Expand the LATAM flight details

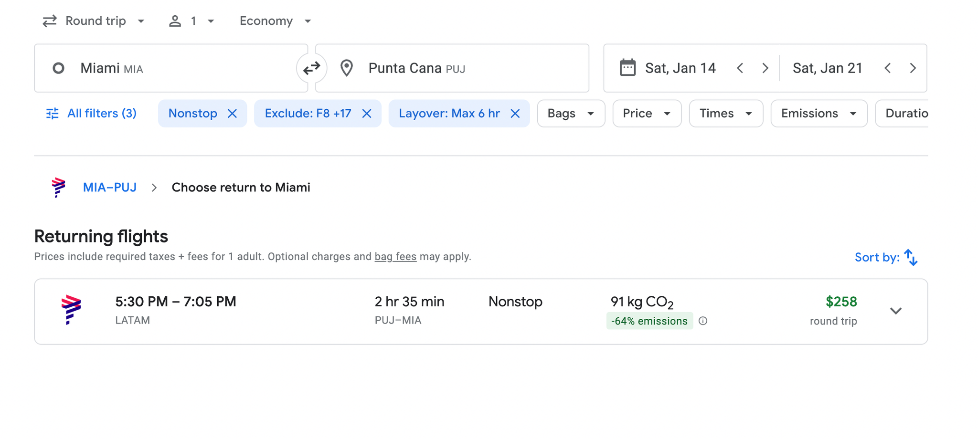[895, 311]
